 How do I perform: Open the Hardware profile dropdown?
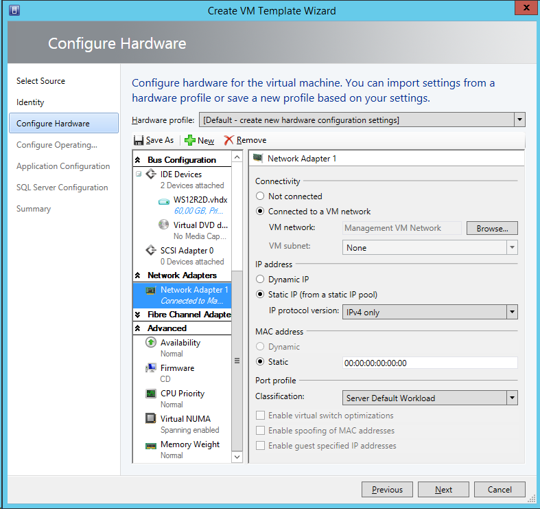[x=519, y=120]
